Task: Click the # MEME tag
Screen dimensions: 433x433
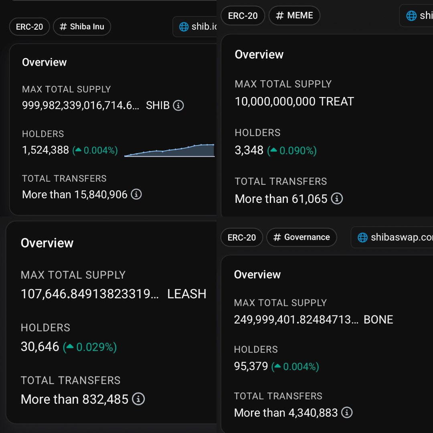Action: coord(294,16)
